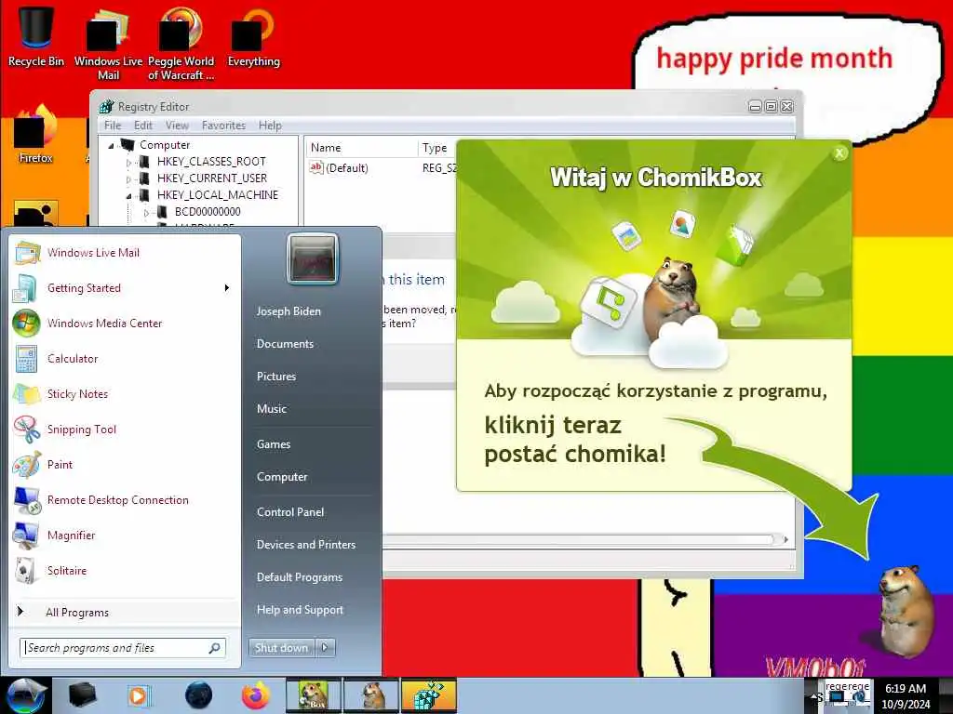Collapse HKEY_LOCAL_MACHINE tree node
The width and height of the screenshot is (953, 714).
click(x=128, y=196)
